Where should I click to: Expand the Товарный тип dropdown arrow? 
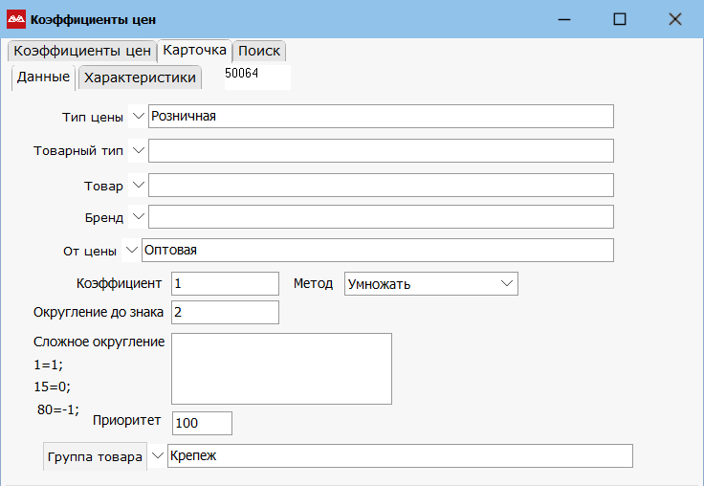point(137,150)
